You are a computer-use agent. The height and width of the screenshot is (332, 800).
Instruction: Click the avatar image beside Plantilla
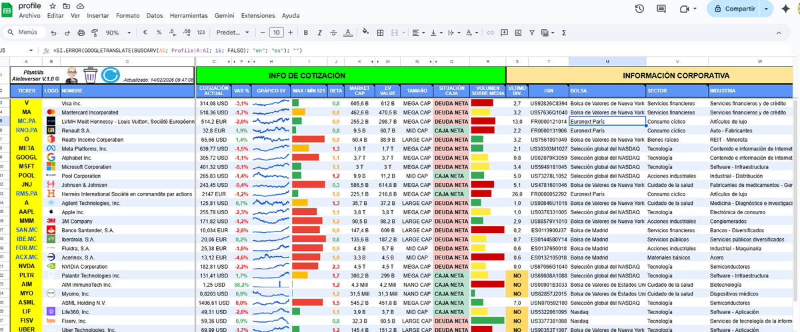pyautogui.click(x=71, y=76)
